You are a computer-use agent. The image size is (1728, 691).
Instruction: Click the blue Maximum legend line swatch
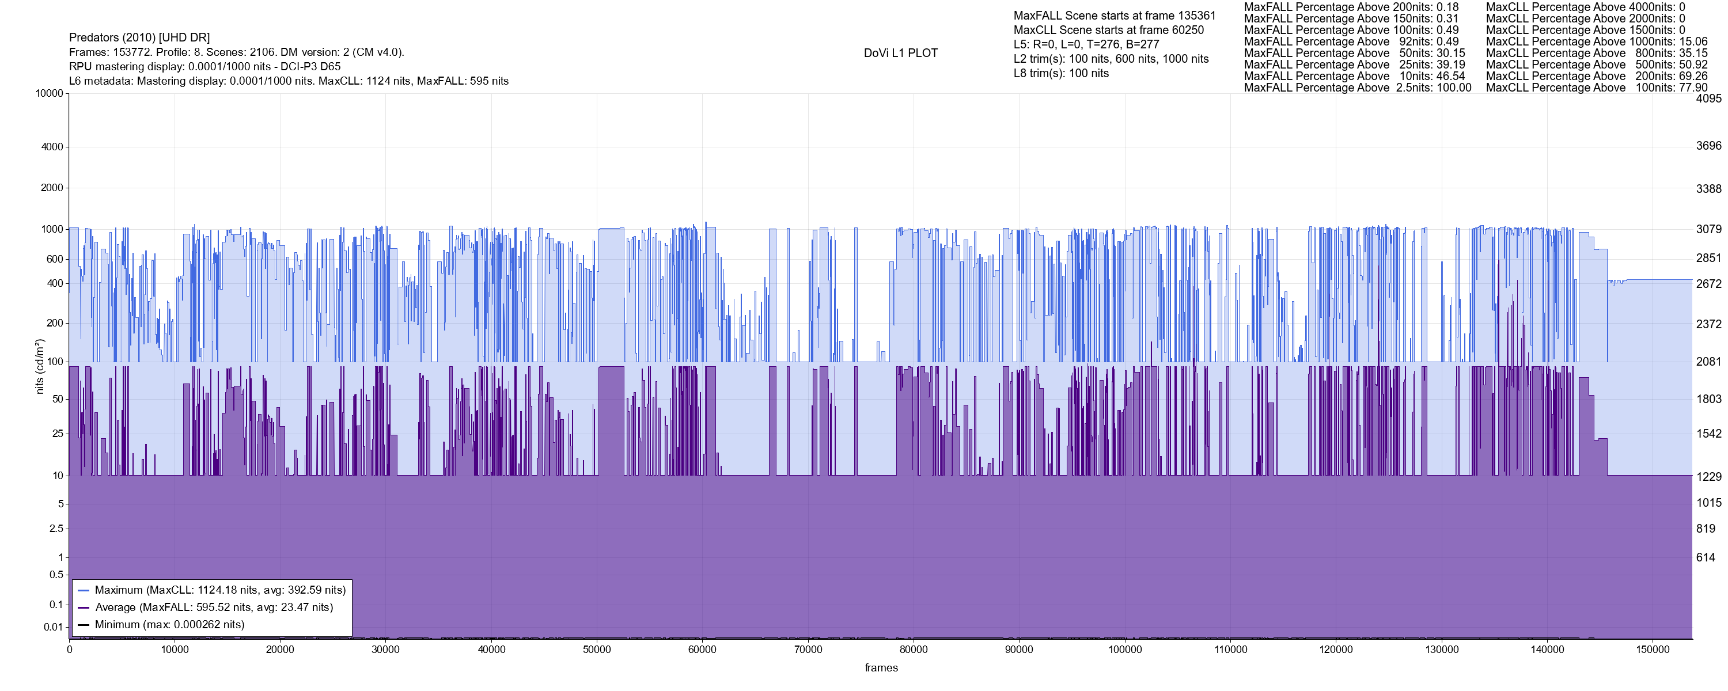84,590
